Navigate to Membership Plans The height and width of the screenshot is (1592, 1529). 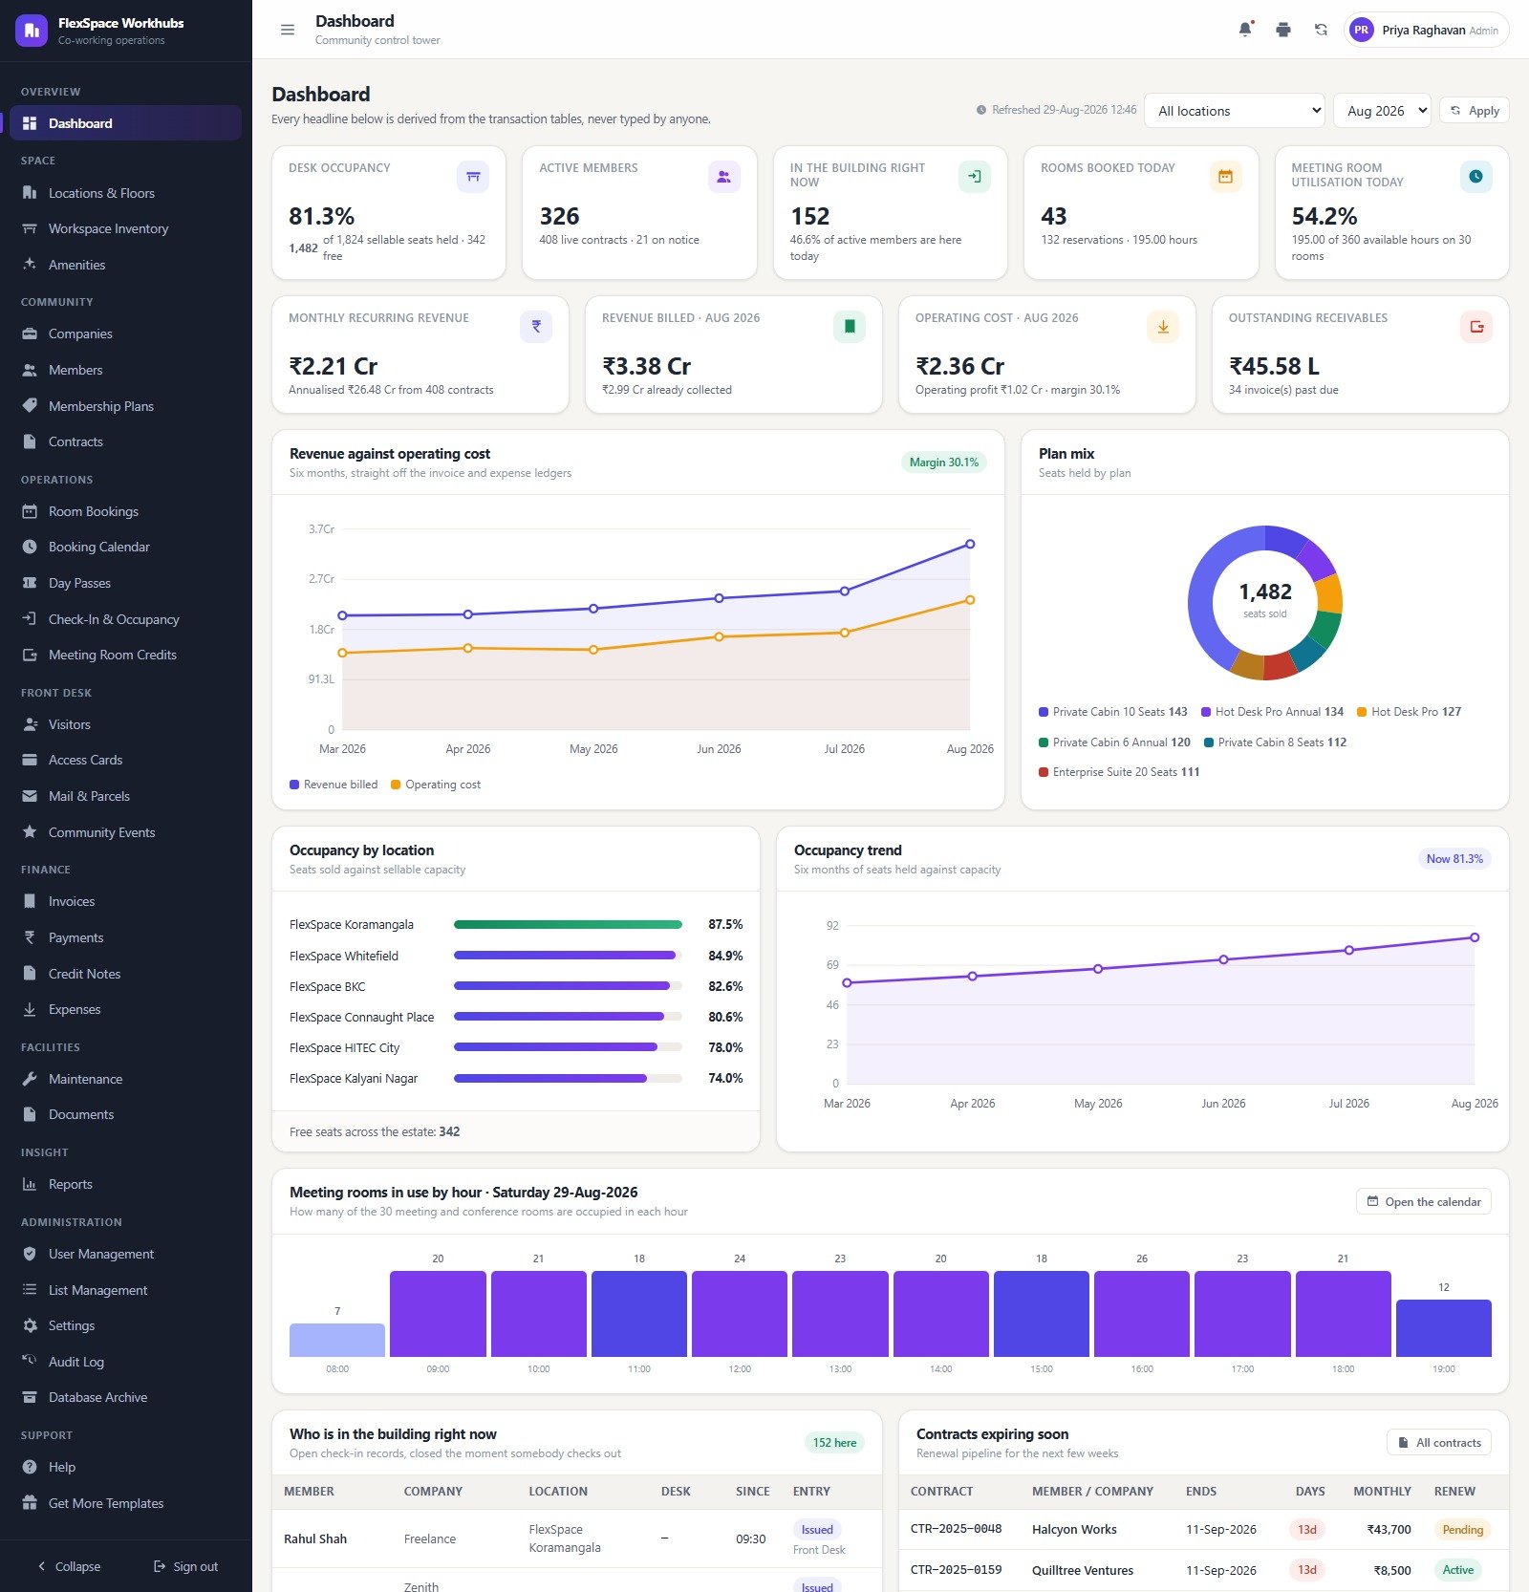pos(125,406)
